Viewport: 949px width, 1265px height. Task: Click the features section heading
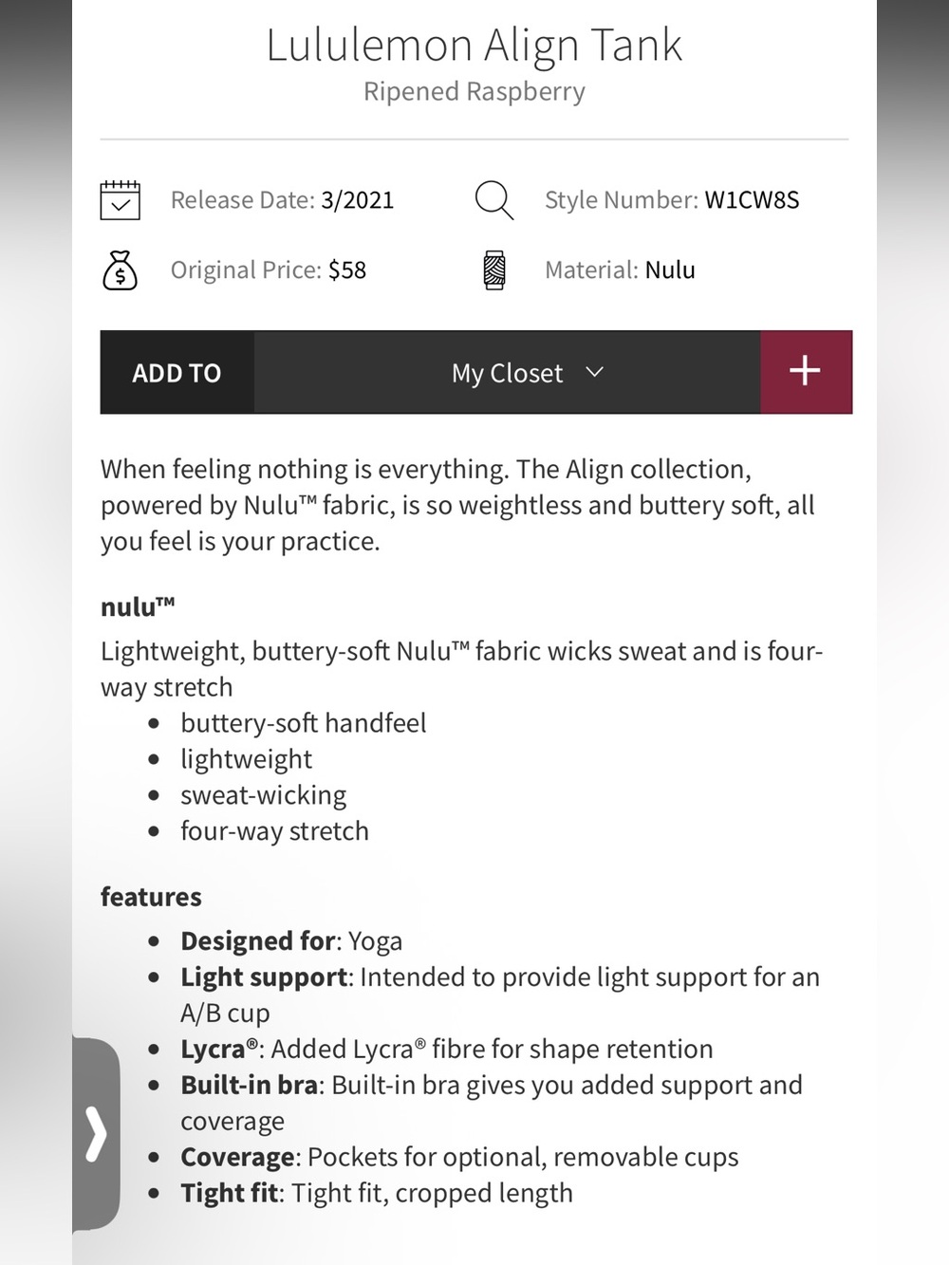[x=151, y=897]
